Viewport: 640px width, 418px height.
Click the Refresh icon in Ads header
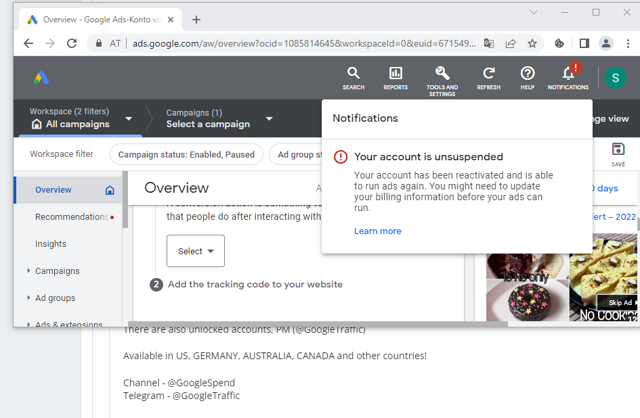pos(488,78)
